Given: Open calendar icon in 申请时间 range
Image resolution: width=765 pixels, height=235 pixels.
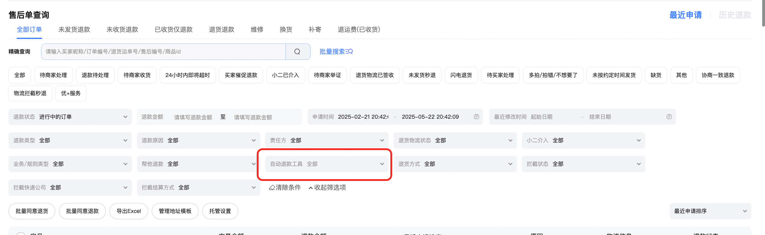Looking at the screenshot, I should [x=476, y=117].
